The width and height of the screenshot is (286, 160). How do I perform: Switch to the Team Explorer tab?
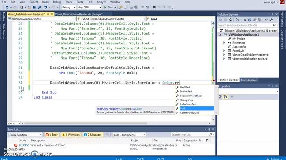[249, 80]
